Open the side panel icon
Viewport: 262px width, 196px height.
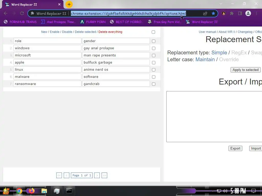click(x=240, y=13)
